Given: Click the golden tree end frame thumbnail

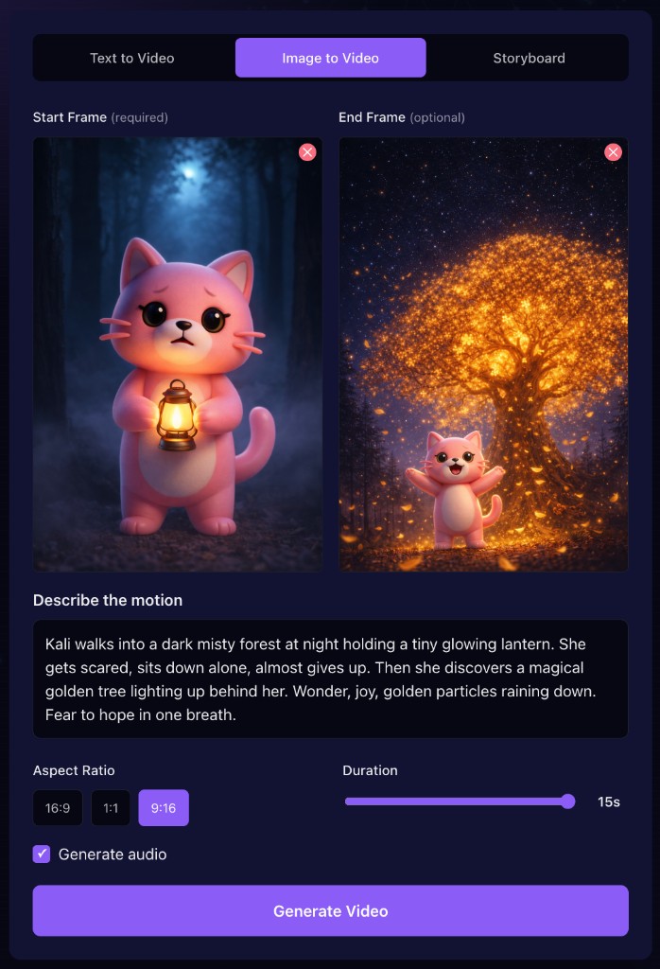Looking at the screenshot, I should [483, 354].
